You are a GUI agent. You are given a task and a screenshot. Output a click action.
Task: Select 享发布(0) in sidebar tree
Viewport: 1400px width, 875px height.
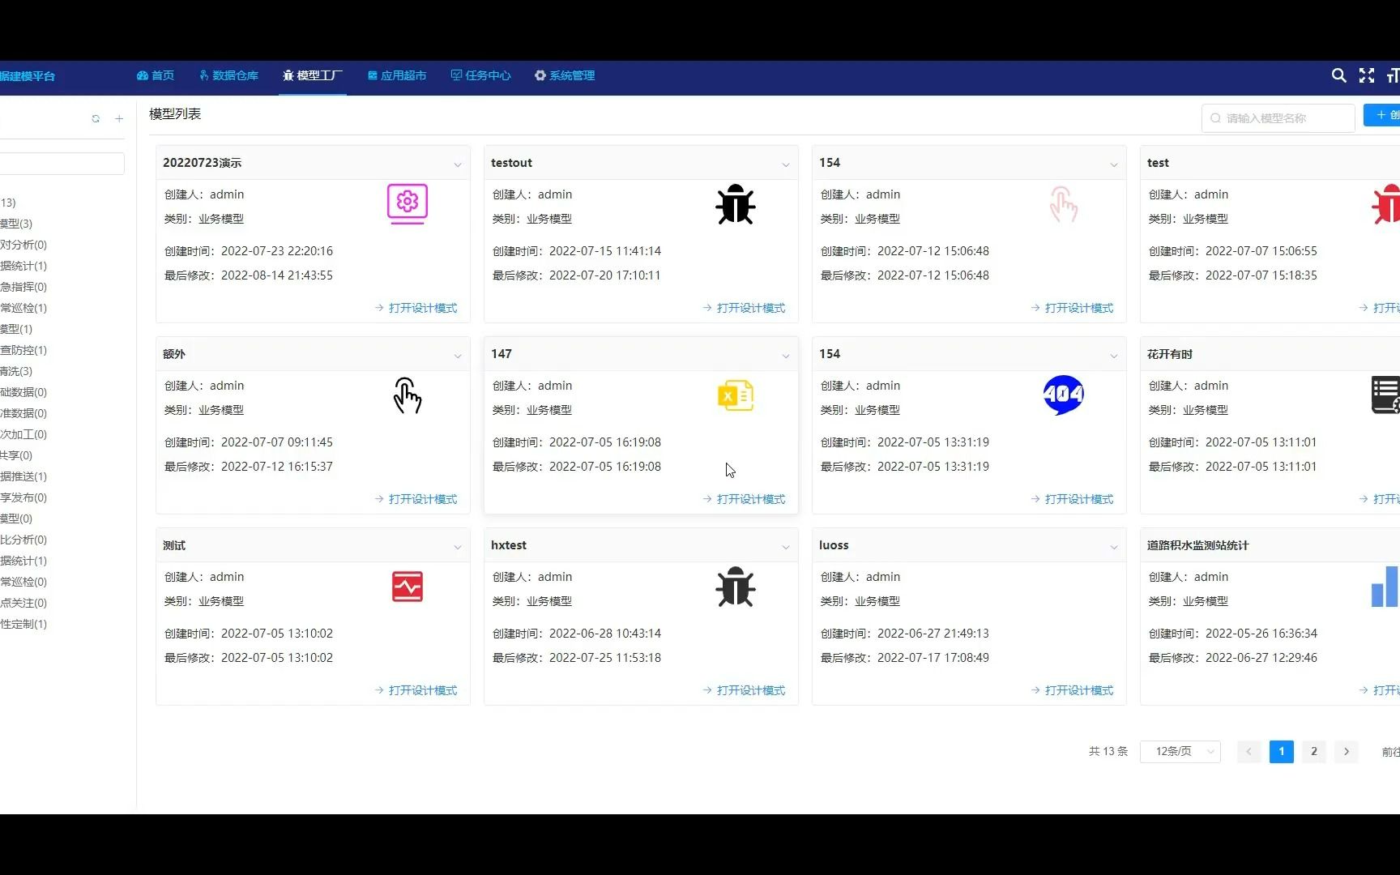tap(23, 497)
